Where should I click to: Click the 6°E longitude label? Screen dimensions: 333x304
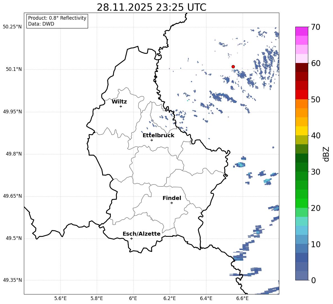click(133, 298)
